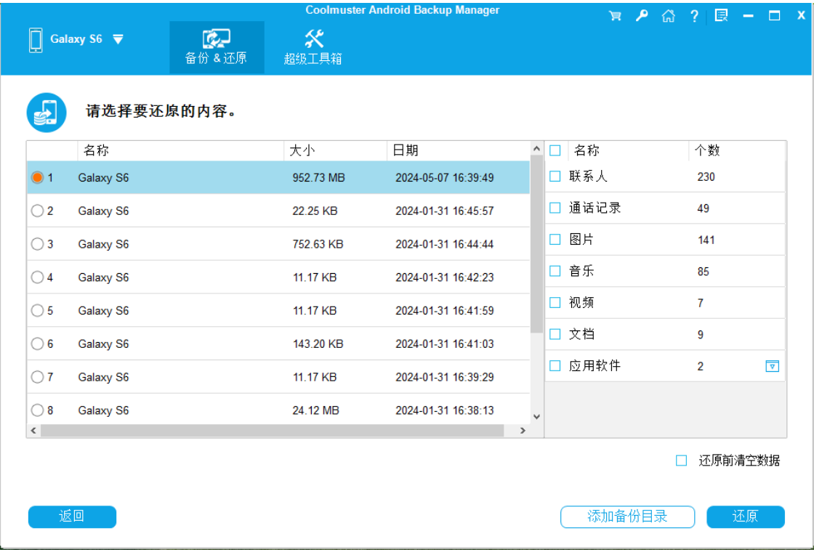Open help via question mark icon

point(695,16)
